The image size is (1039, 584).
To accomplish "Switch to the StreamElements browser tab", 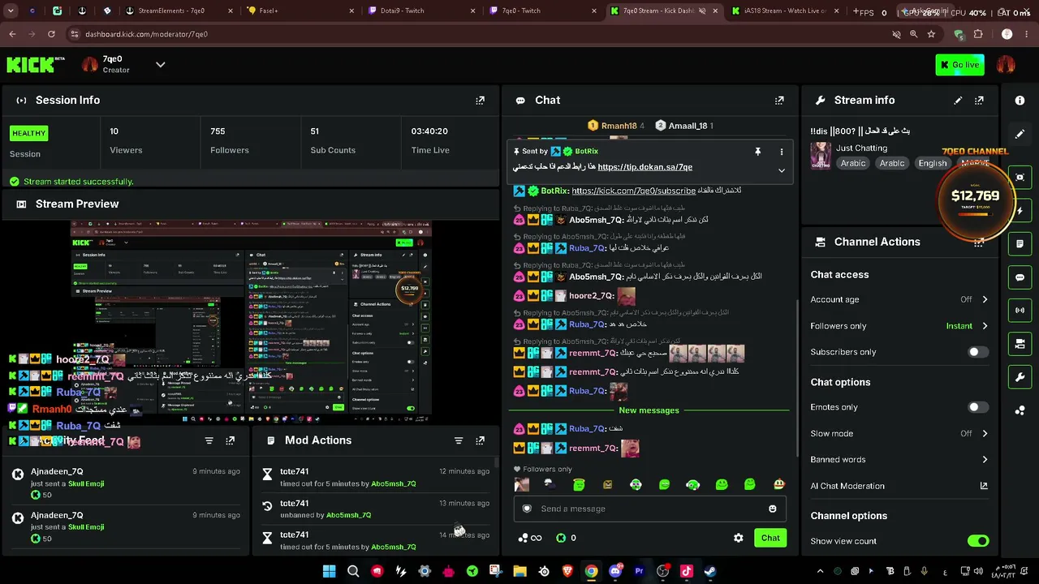I will (176, 11).
